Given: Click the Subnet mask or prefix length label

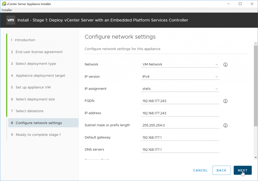Looking at the screenshot, I should (107, 125).
